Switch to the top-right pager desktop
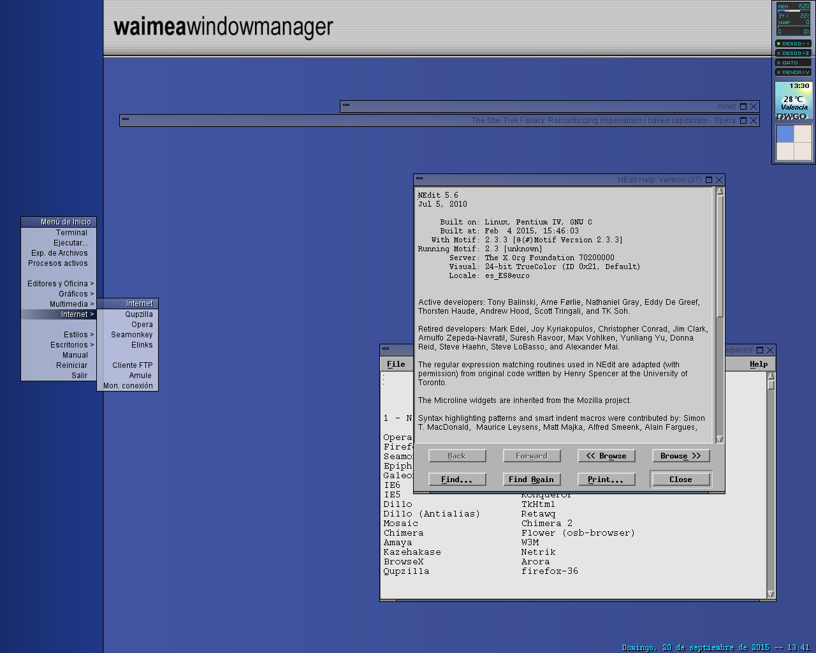816x653 pixels. click(803, 133)
